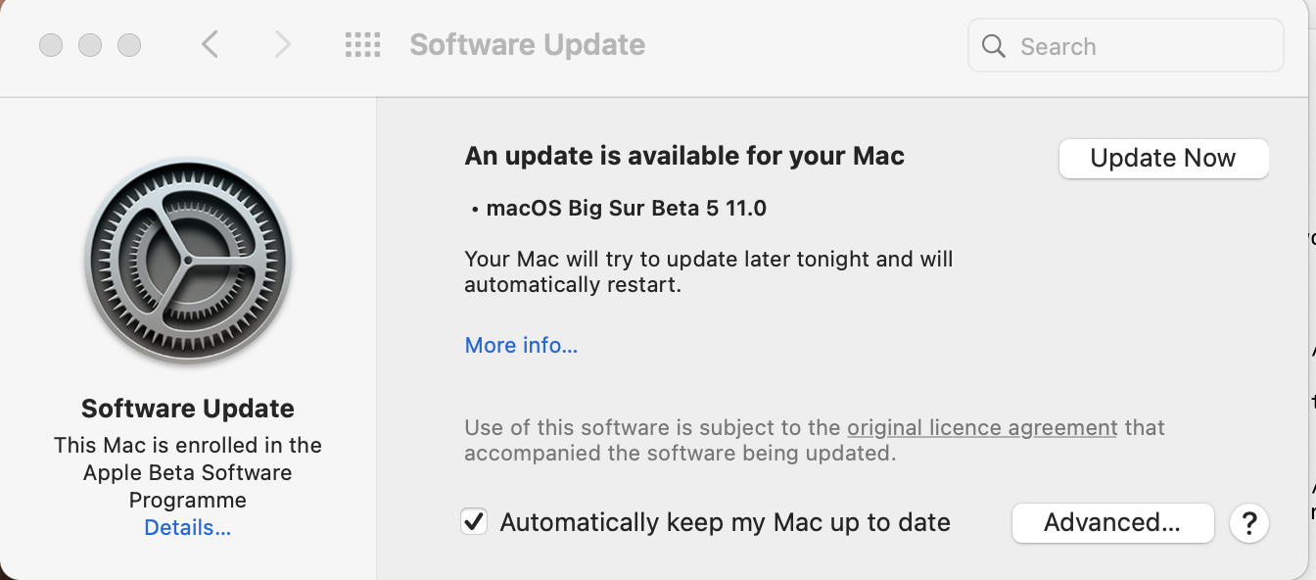Viewport: 1316px width, 580px height.
Task: Click the large Software Update gear icon
Action: pos(188,263)
